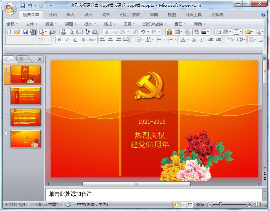Switch to Normal view in status bar
Screen dimensions: 270x211
coord(177,205)
